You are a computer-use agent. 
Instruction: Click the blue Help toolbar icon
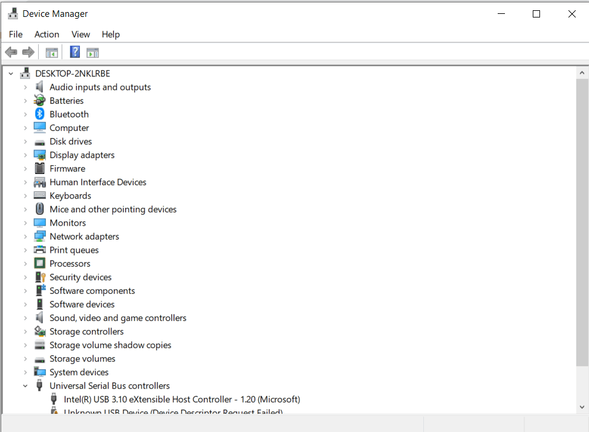point(75,52)
